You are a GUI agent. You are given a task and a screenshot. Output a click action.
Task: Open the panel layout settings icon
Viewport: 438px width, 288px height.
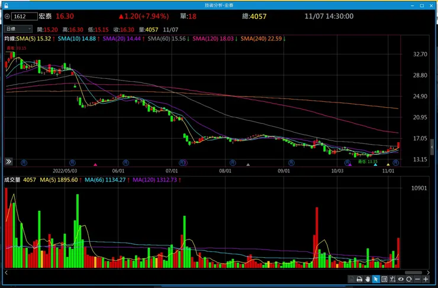(384, 279)
